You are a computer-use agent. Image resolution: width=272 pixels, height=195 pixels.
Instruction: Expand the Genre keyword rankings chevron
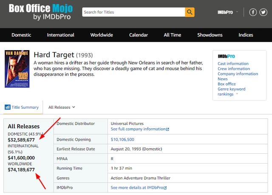(x=237, y=94)
